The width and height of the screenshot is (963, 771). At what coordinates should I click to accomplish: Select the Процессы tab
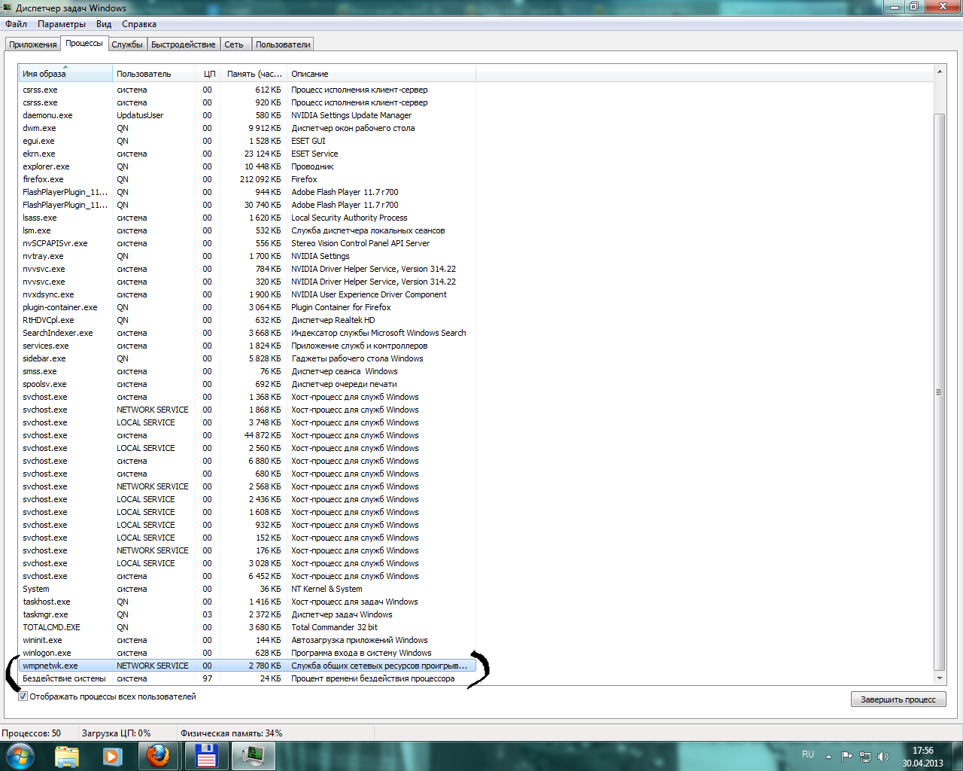tap(84, 43)
